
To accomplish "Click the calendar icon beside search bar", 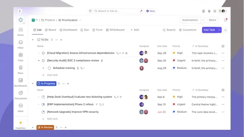I will point(90,11).
